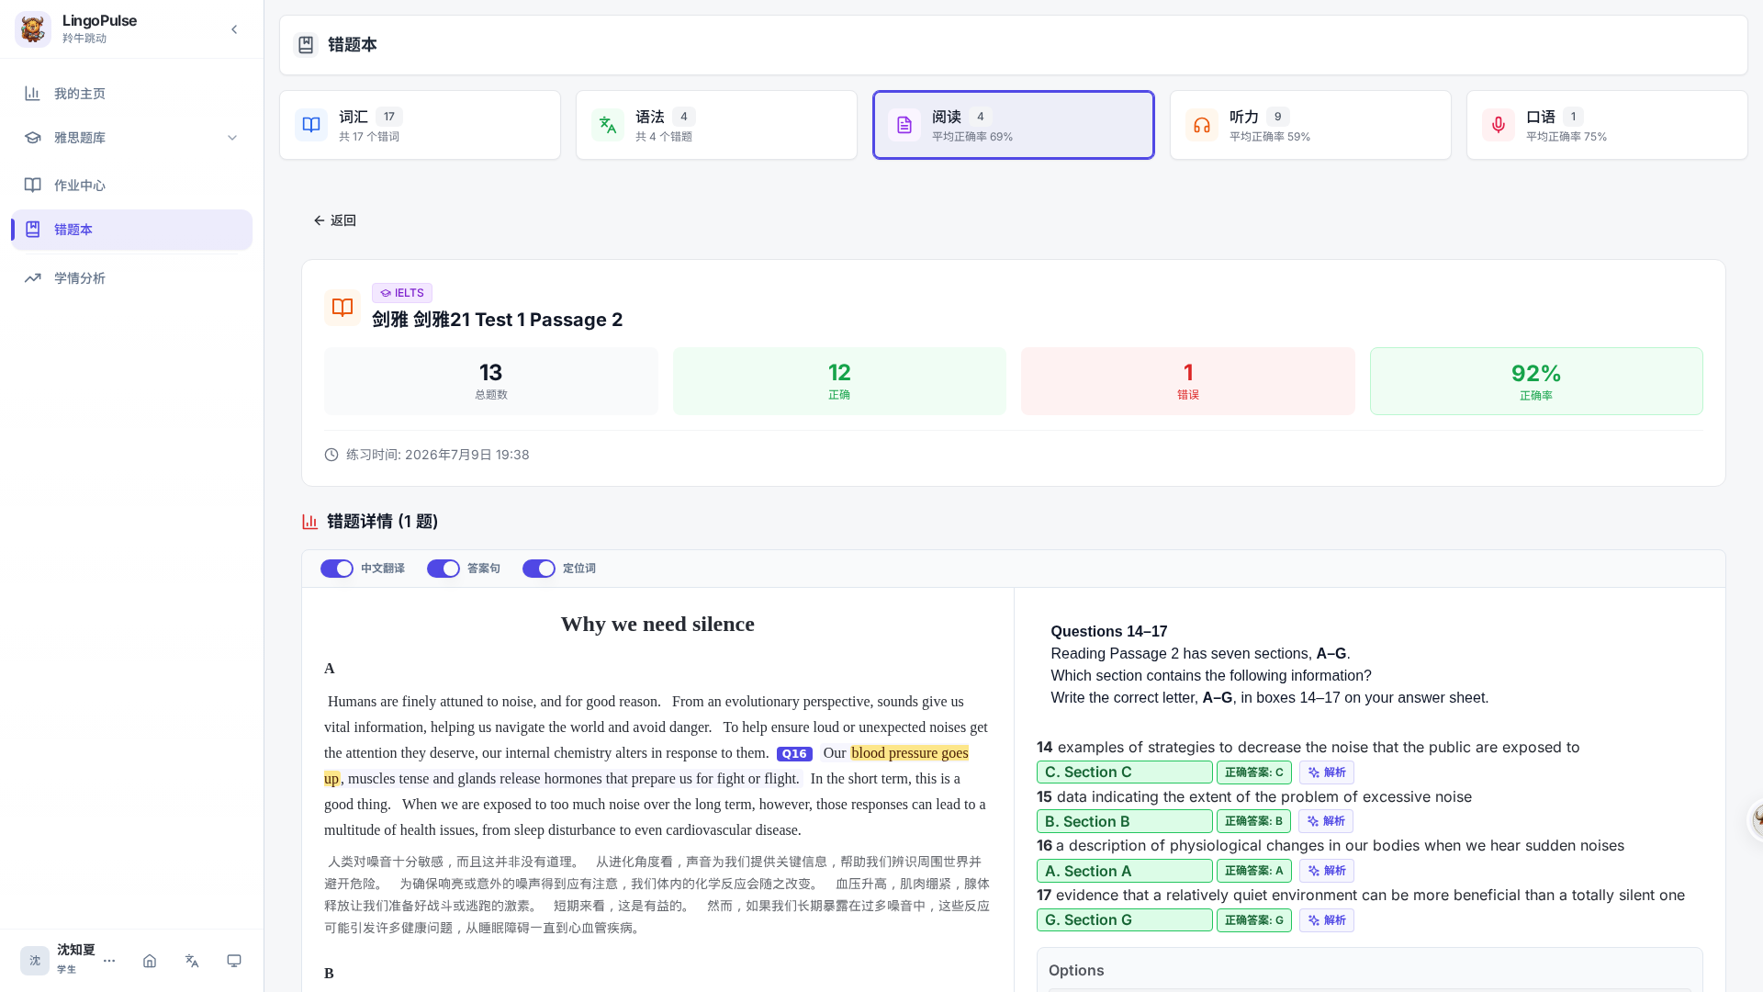
Task: Click 正确答案: A label
Action: coord(1254,871)
